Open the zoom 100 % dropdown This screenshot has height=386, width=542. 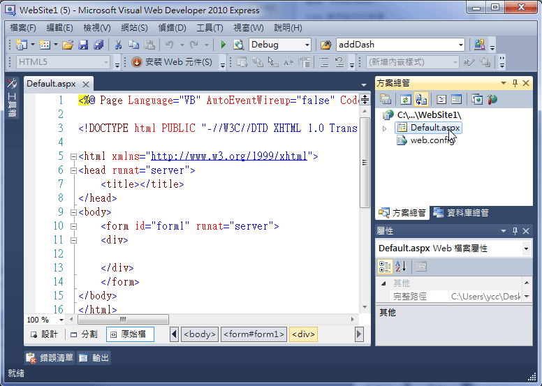pyautogui.click(x=61, y=320)
